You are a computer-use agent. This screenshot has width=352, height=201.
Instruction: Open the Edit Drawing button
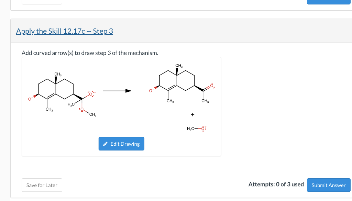[121, 144]
